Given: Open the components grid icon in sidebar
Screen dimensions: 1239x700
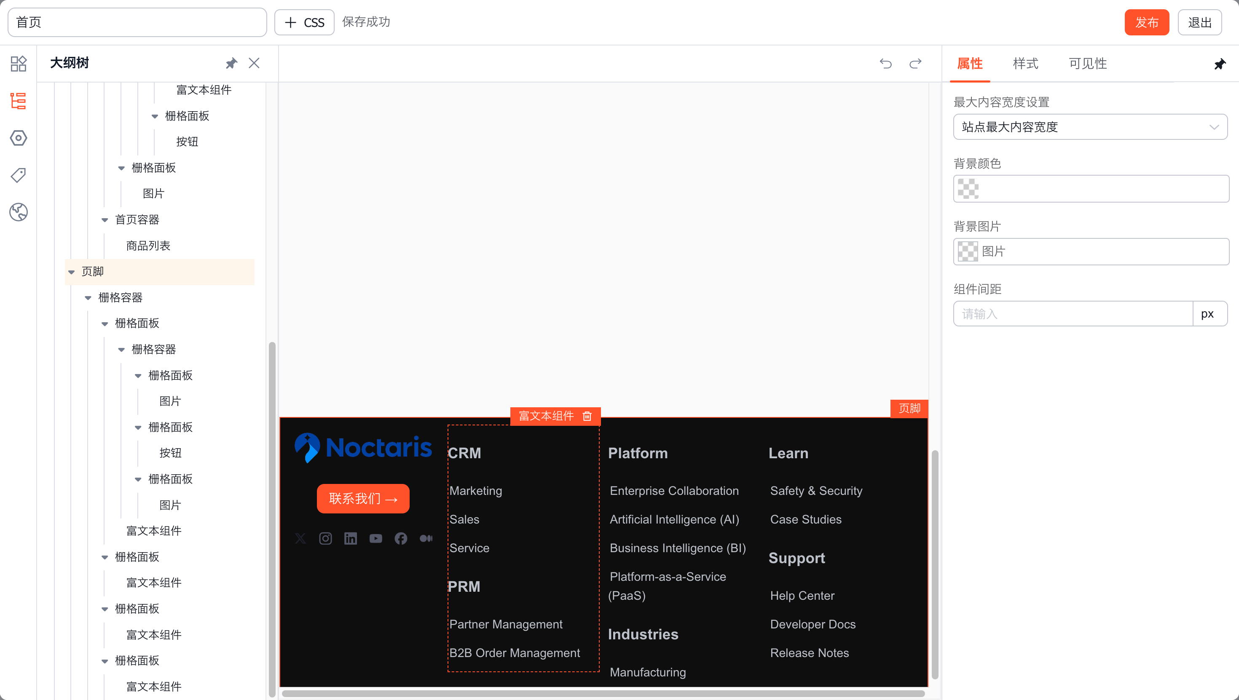Looking at the screenshot, I should coord(18,64).
